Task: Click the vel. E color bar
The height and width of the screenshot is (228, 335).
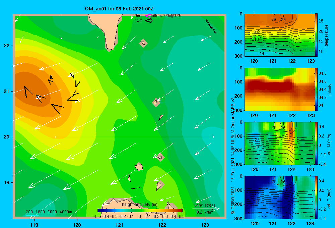Action: (x=316, y=197)
